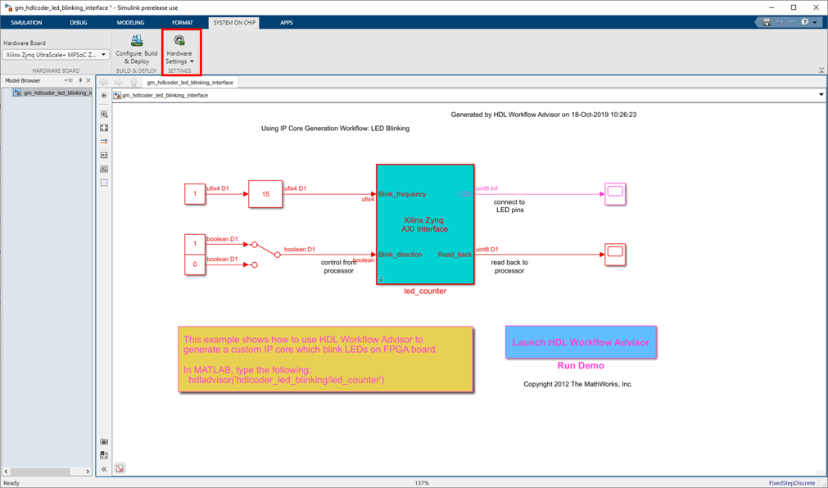The image size is (828, 488).
Task: Toggle the Manual Switch block
Action: (265, 254)
